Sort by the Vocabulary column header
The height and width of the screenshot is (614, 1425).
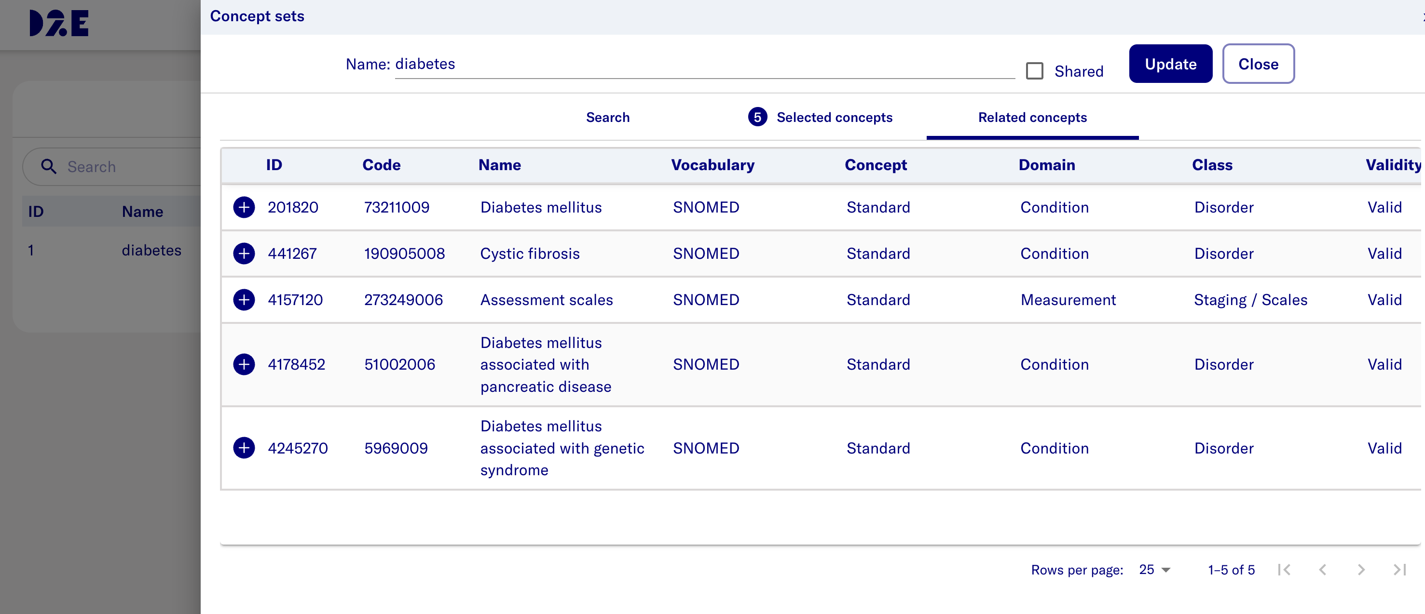pos(712,165)
